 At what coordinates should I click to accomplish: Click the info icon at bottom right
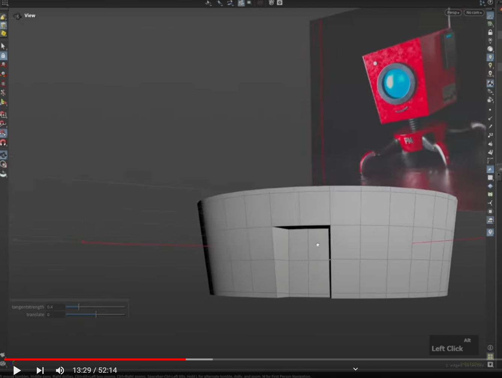pos(490,348)
